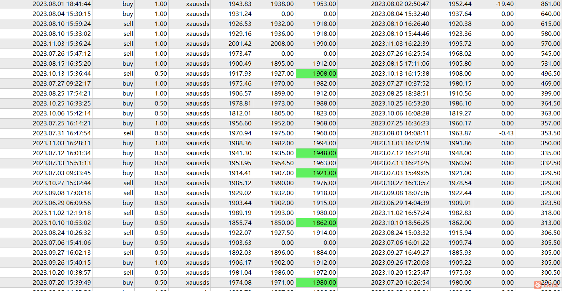This screenshot has width=562, height=291.
Task: Select open time 2023.08.01 18:41:44
Action: [x=62, y=4]
